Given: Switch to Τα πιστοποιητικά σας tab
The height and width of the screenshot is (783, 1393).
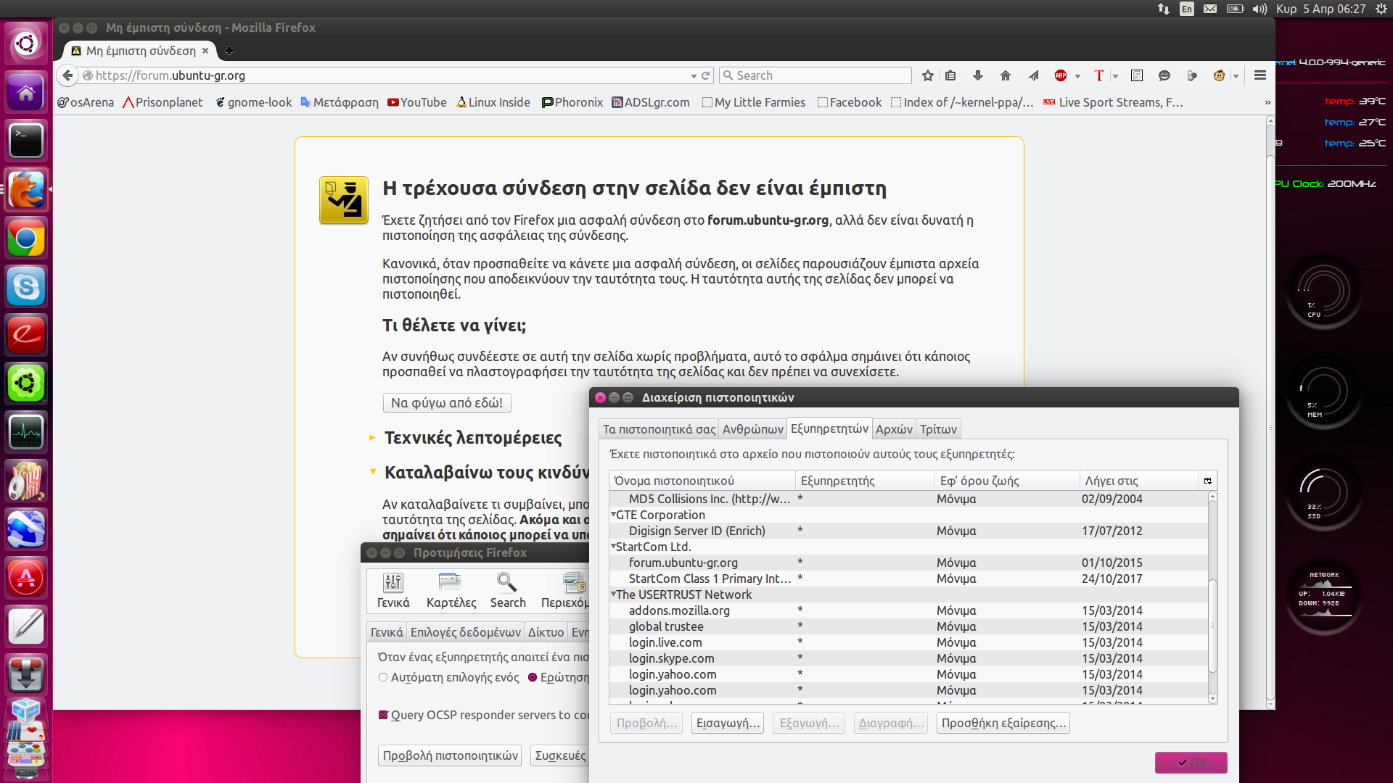Looking at the screenshot, I should [659, 429].
